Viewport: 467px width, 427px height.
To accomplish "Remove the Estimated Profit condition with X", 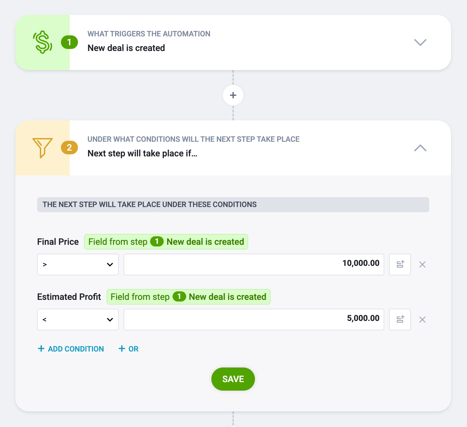I will (422, 320).
